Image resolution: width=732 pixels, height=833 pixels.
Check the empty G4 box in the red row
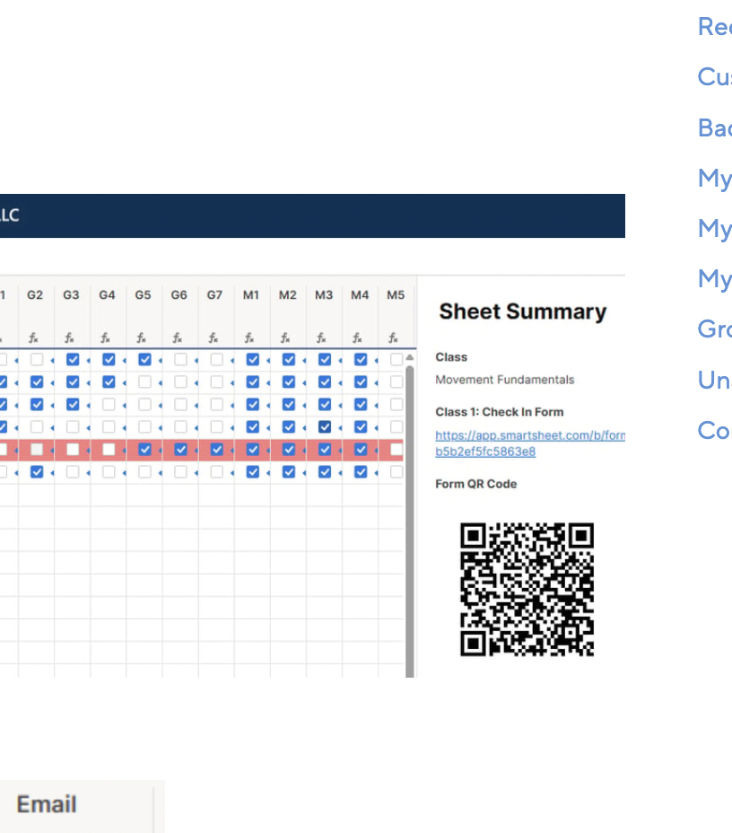[109, 450]
